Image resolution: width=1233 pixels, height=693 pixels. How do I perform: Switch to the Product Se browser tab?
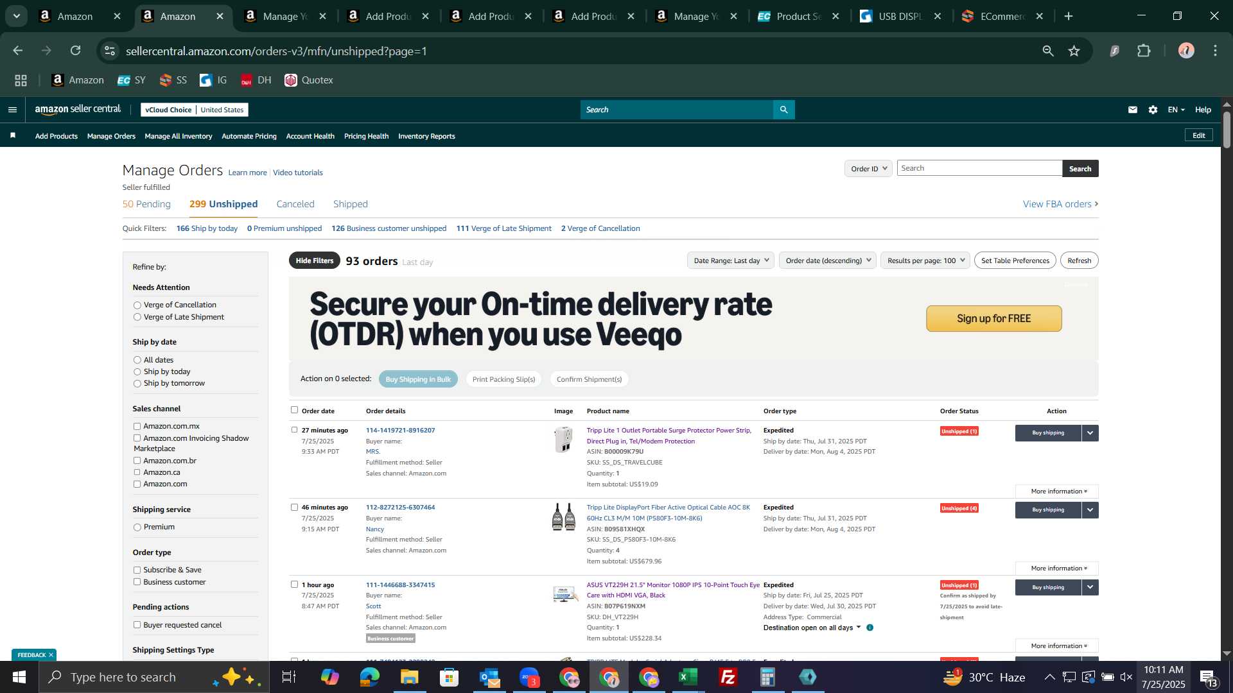point(799,16)
